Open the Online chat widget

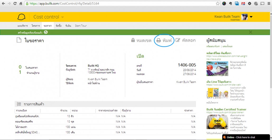coord(246,137)
